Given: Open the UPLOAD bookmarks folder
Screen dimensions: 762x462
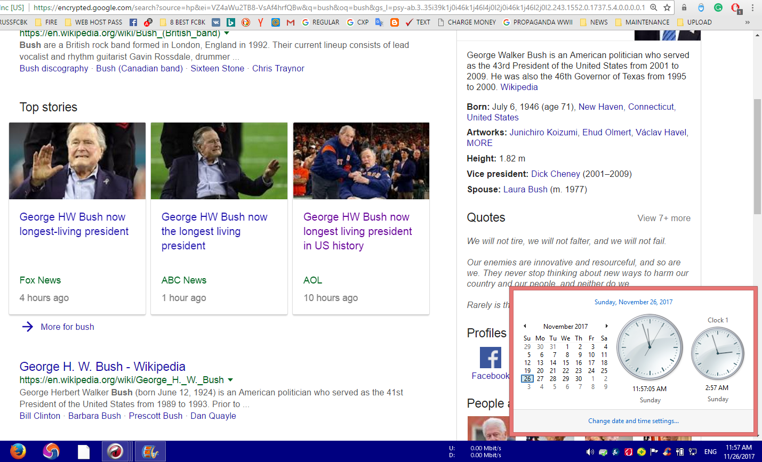Looking at the screenshot, I should click(x=694, y=22).
